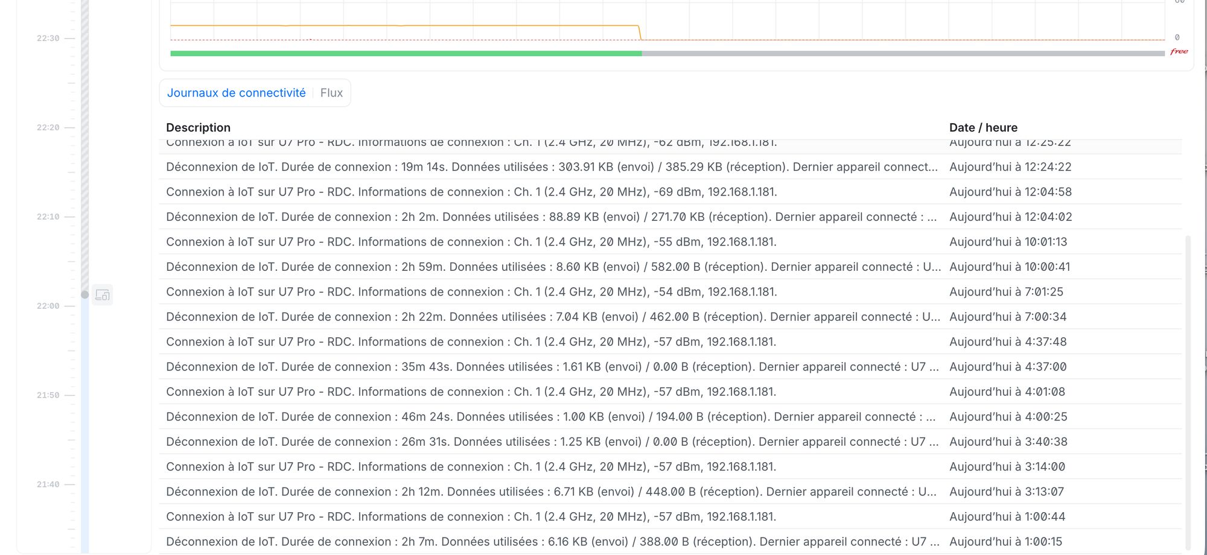Select the disconnection row lasting 2h 2m
The height and width of the screenshot is (555, 1207).
pos(670,217)
